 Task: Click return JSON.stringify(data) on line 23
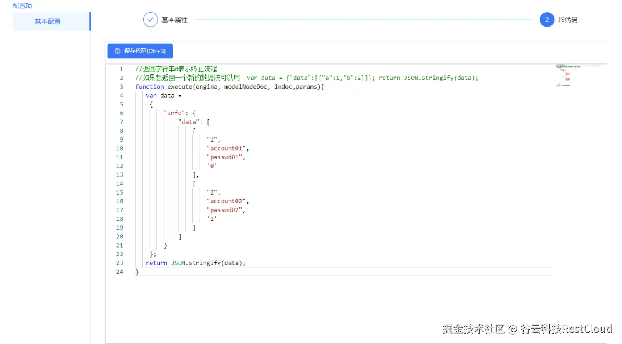[196, 263]
